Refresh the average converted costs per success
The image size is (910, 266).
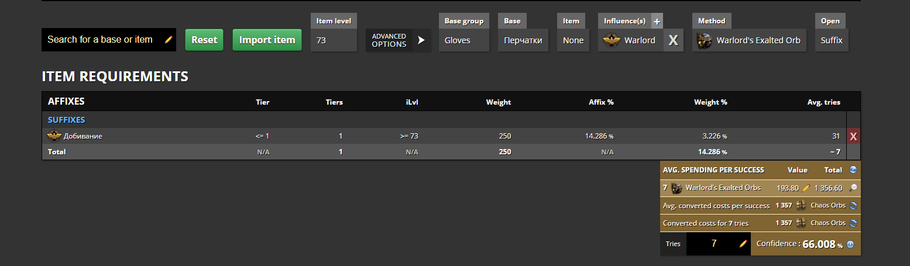tap(853, 206)
